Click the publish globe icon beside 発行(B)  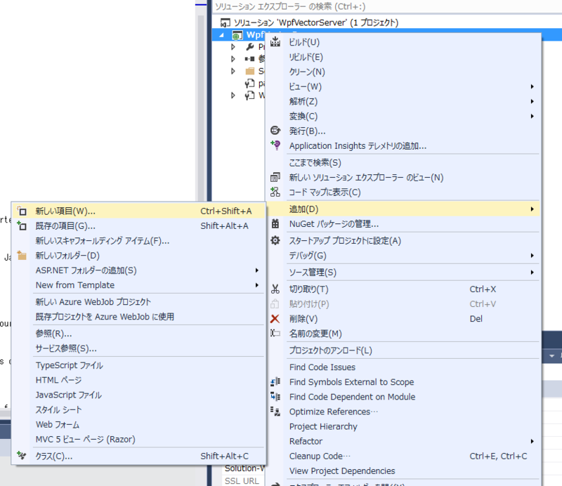pos(275,131)
